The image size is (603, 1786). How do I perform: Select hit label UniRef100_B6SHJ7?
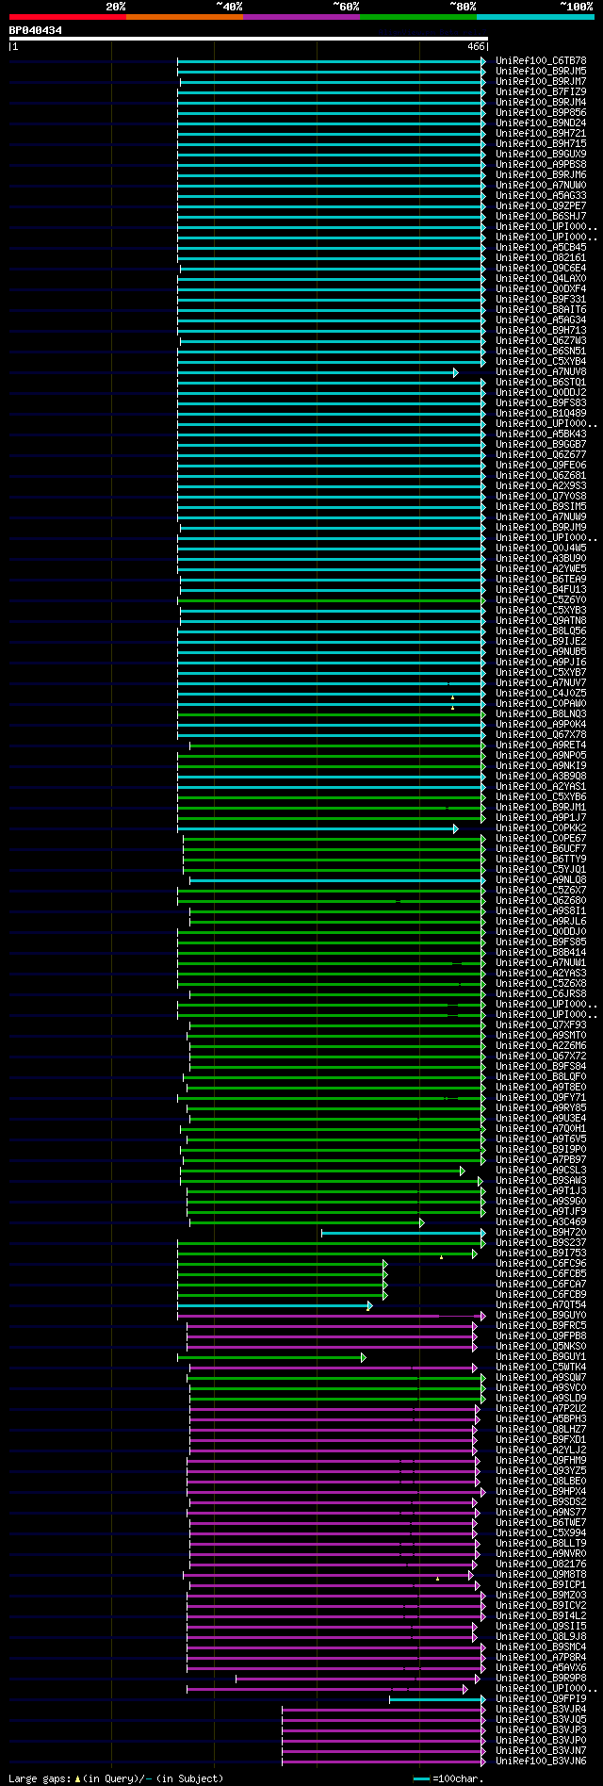pos(541,216)
